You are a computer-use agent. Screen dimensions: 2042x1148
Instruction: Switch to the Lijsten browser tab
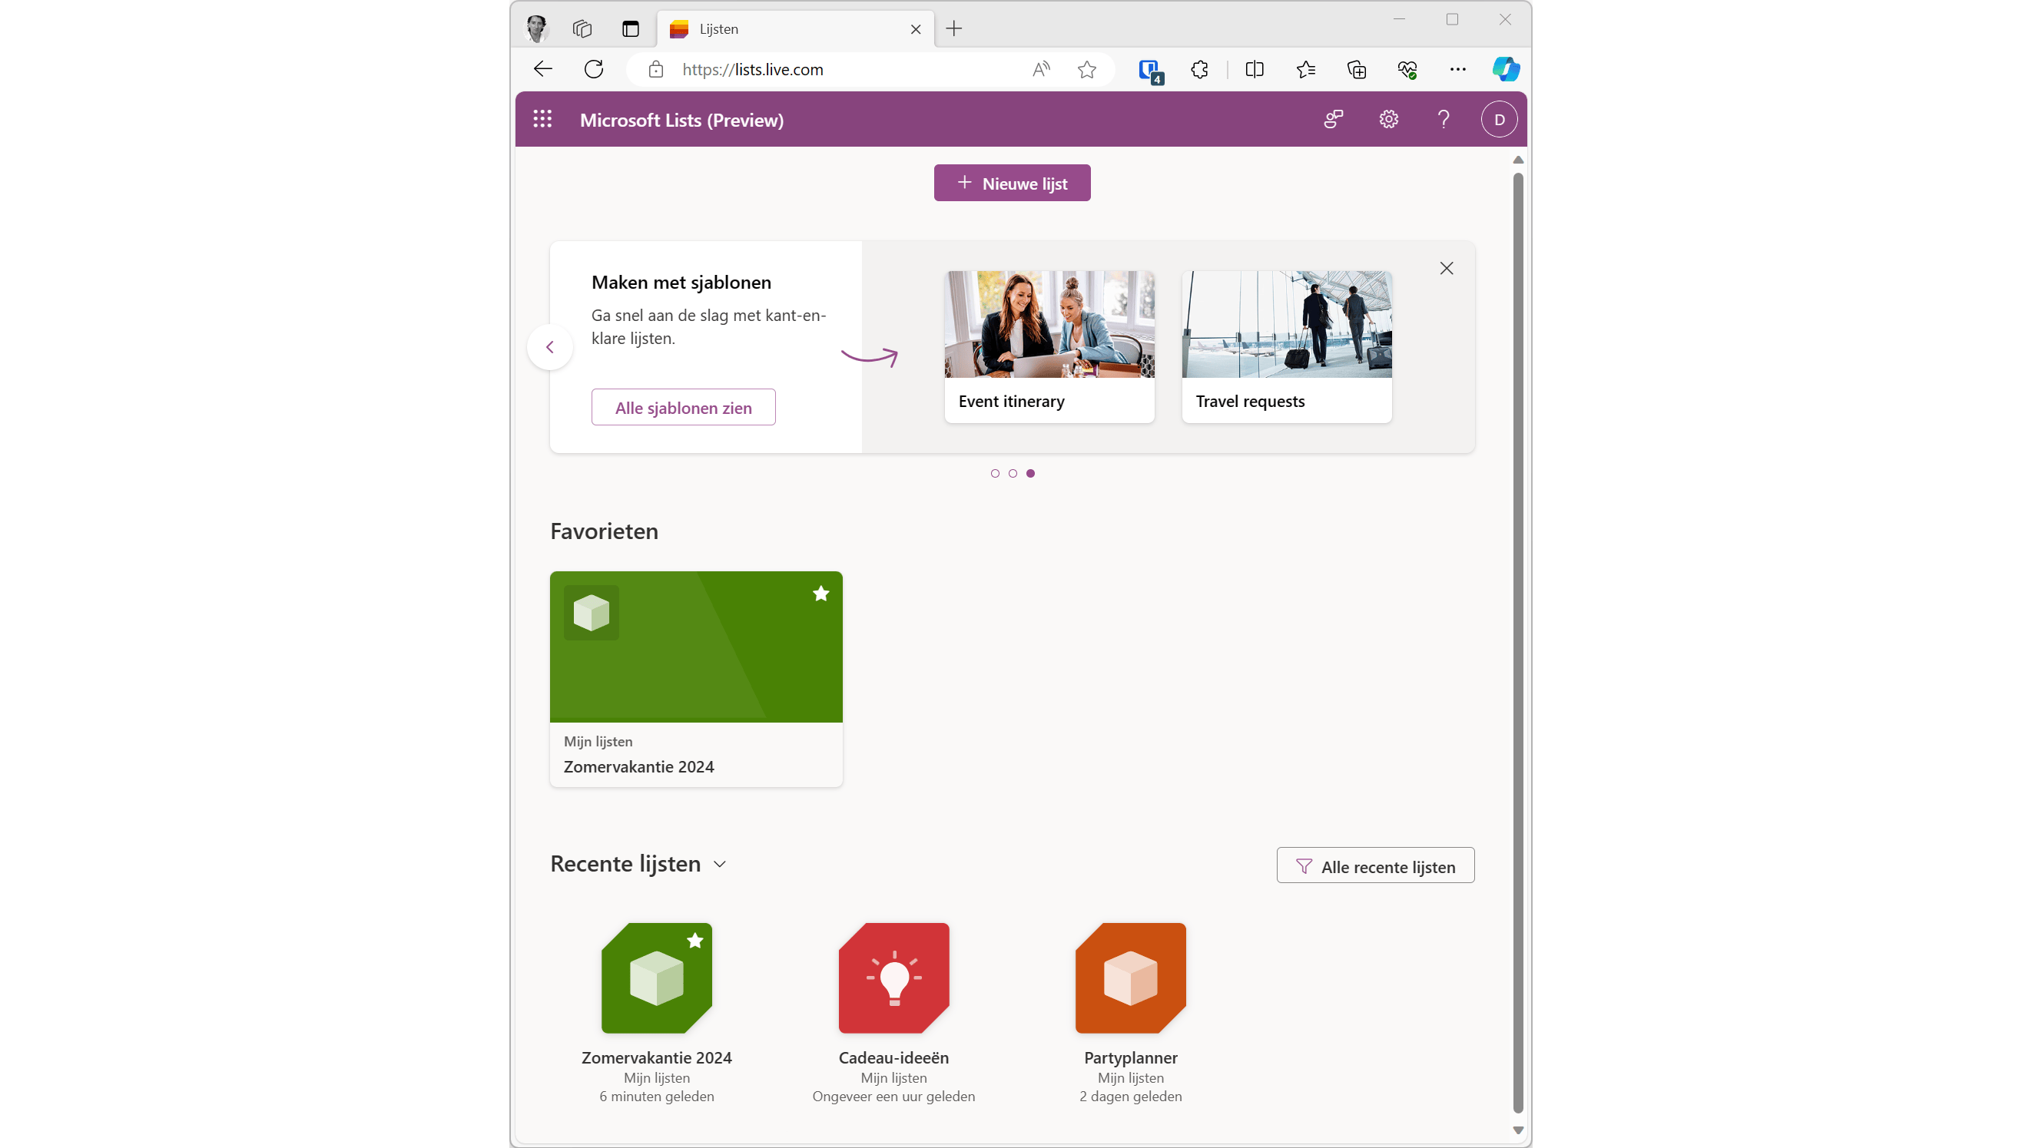click(785, 29)
